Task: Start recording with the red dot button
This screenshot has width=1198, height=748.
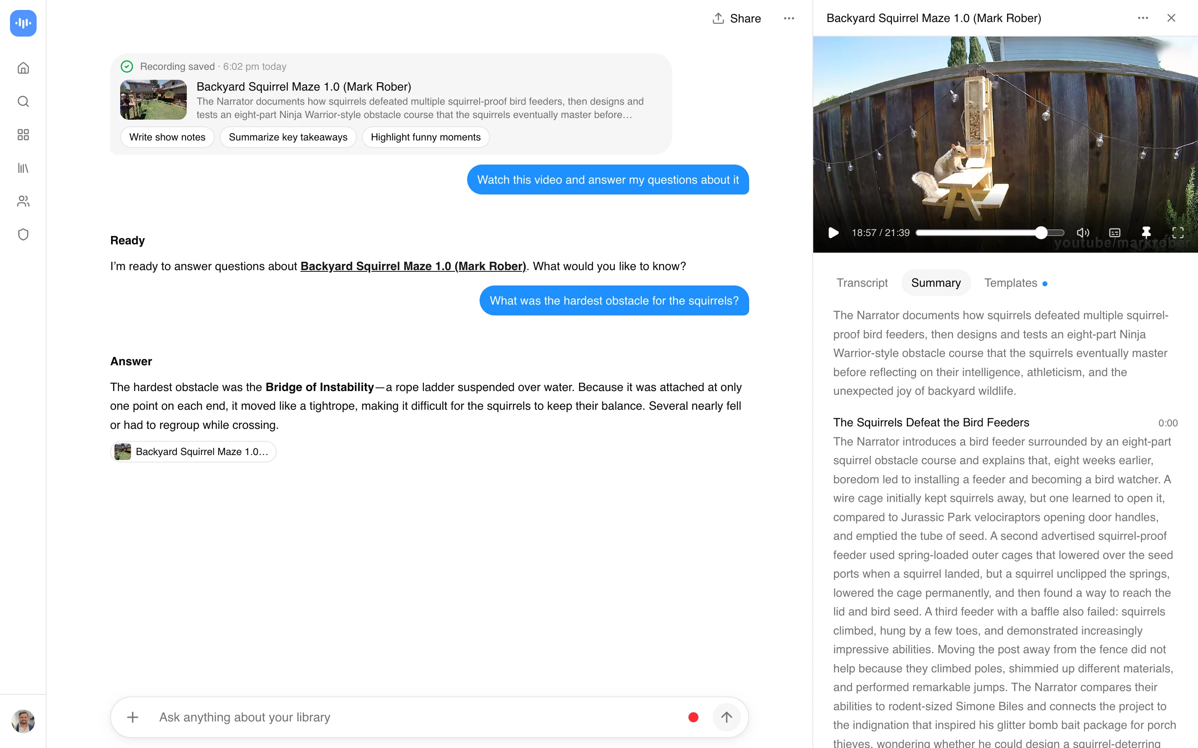Action: click(x=693, y=717)
